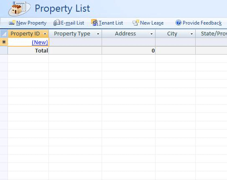The image size is (227, 180).
Task: Click the Total label in totals row
Action: pyautogui.click(x=41, y=51)
